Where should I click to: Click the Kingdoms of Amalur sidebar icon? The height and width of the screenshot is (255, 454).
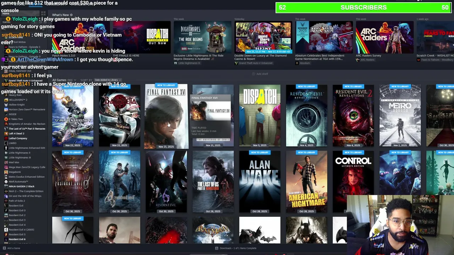[6, 124]
